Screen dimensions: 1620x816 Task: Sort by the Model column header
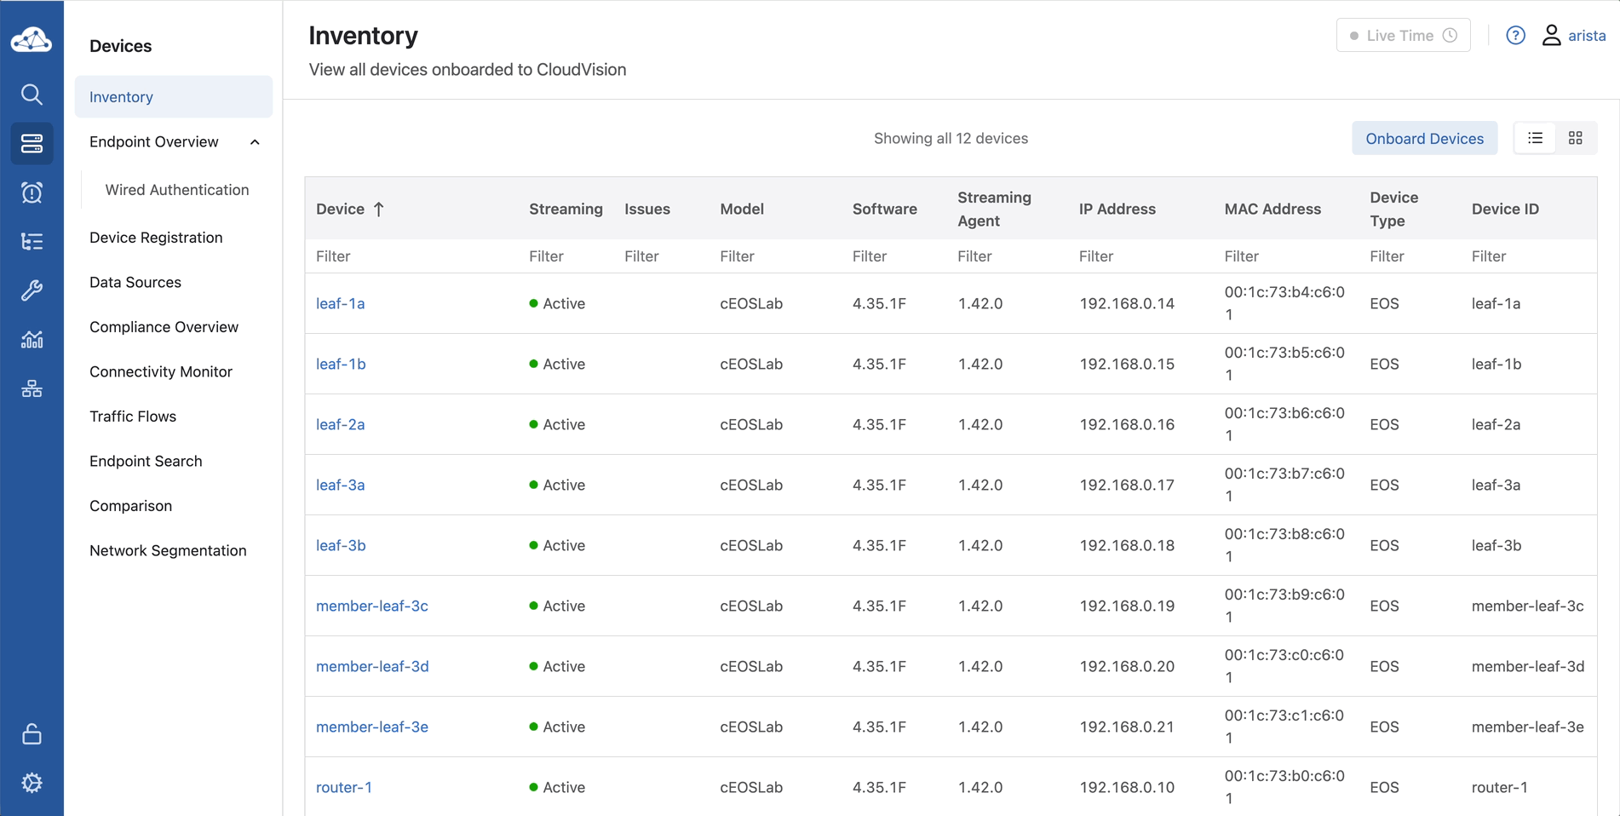click(x=742, y=210)
